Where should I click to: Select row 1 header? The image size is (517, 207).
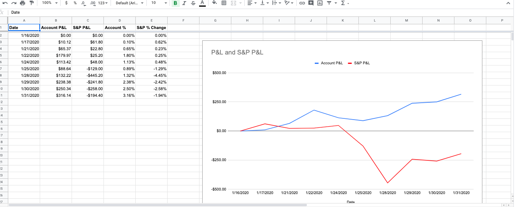tap(3, 27)
